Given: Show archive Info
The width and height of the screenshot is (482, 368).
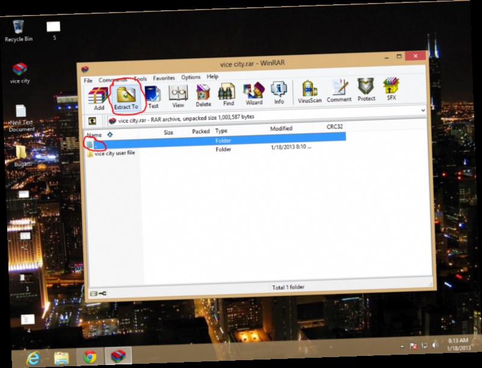Looking at the screenshot, I should pos(279,93).
